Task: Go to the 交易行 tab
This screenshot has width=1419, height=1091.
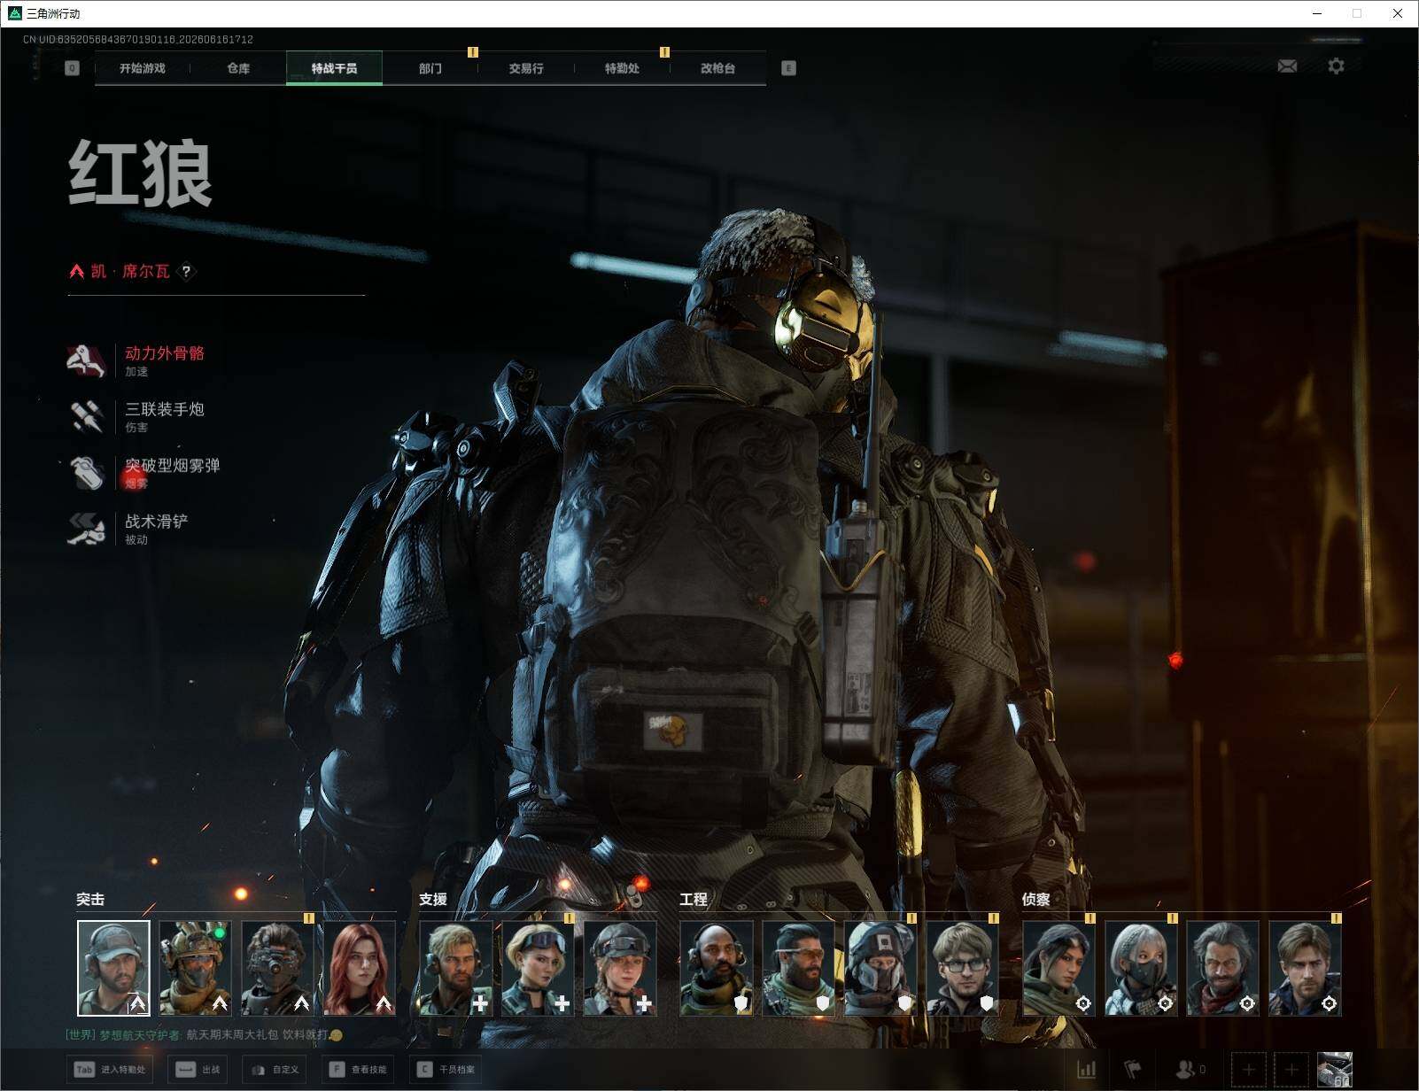Action: click(x=526, y=68)
